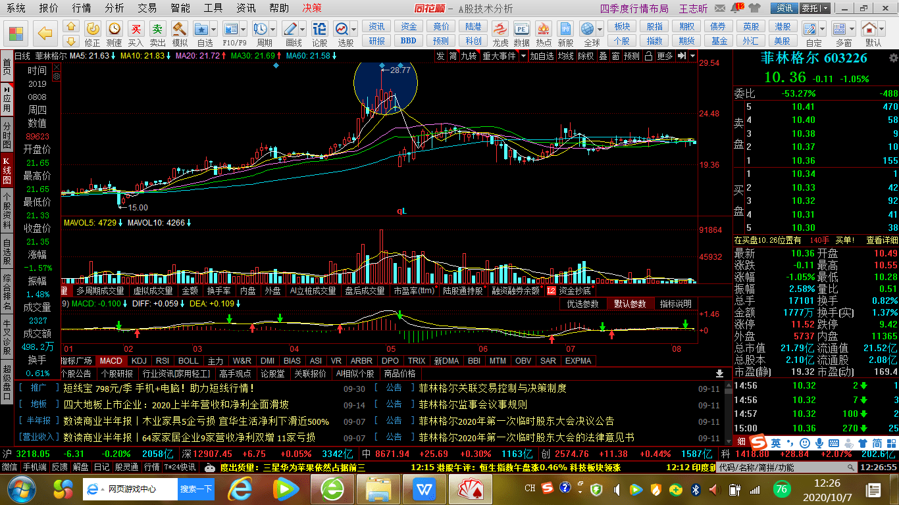Switch to 默认参数 default parameters
The width and height of the screenshot is (899, 505).
tap(630, 304)
